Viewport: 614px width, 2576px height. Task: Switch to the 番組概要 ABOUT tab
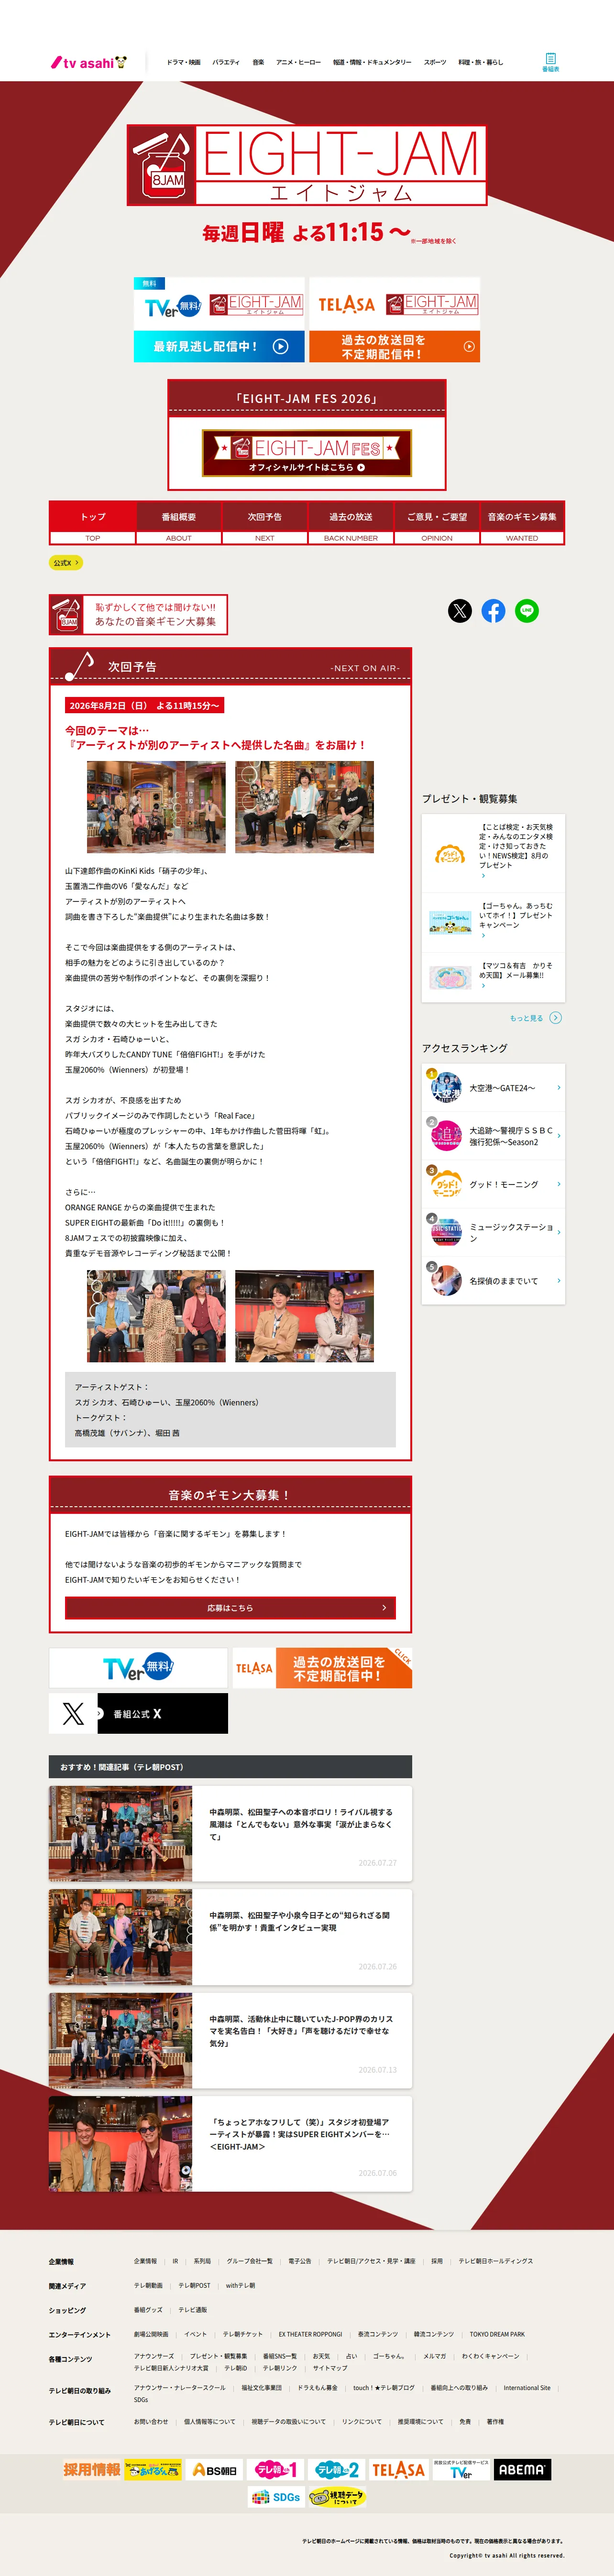179,523
